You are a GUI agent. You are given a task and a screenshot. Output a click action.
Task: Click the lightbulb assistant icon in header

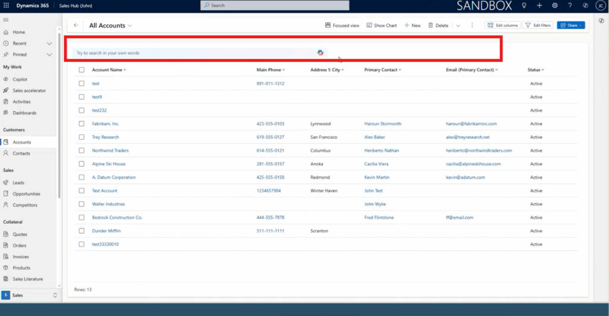tap(524, 5)
